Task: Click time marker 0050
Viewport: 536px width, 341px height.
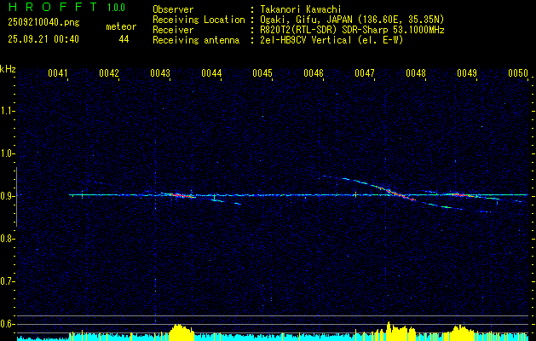Action: pos(518,73)
